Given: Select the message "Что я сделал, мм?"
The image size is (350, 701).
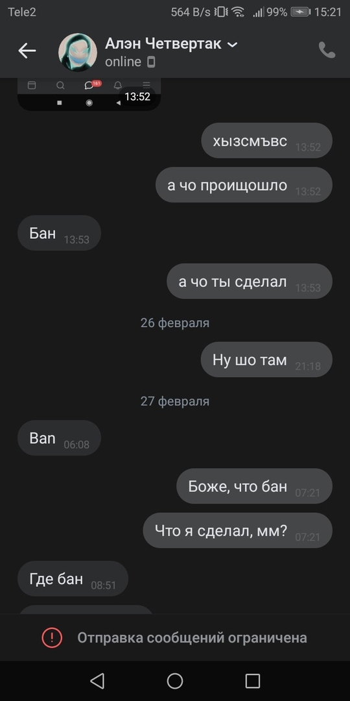Looking at the screenshot, I should pos(237,530).
